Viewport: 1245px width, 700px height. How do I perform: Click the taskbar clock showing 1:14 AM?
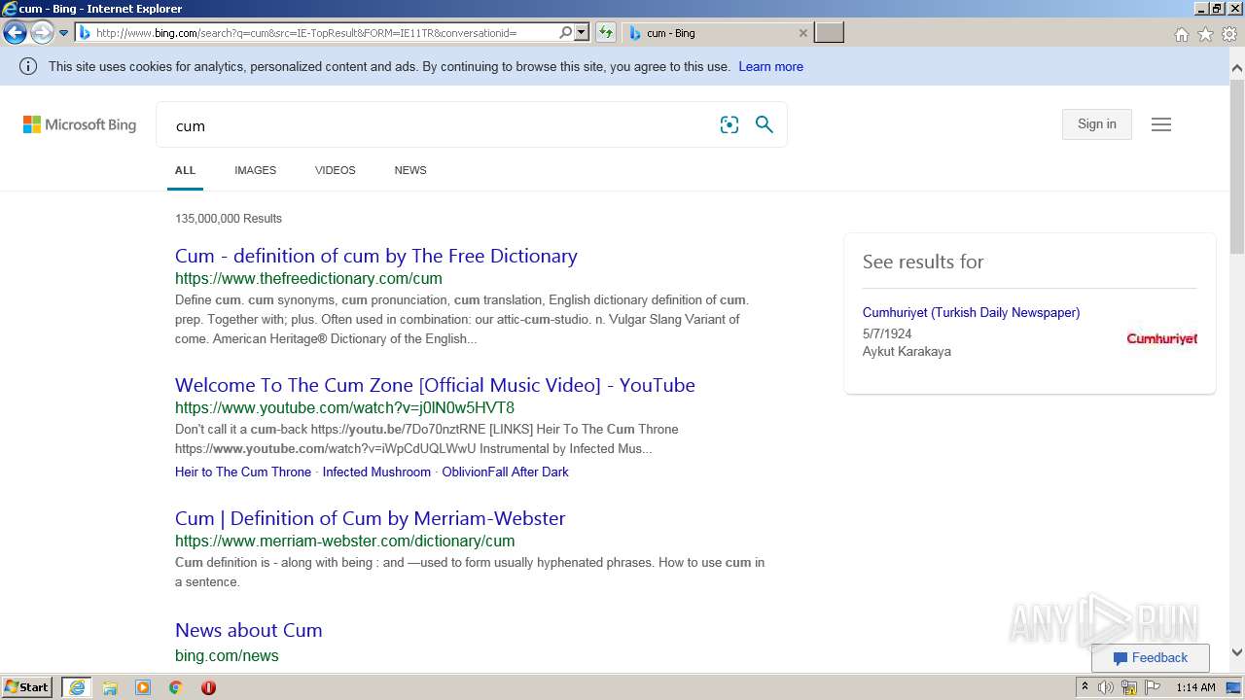(x=1195, y=687)
